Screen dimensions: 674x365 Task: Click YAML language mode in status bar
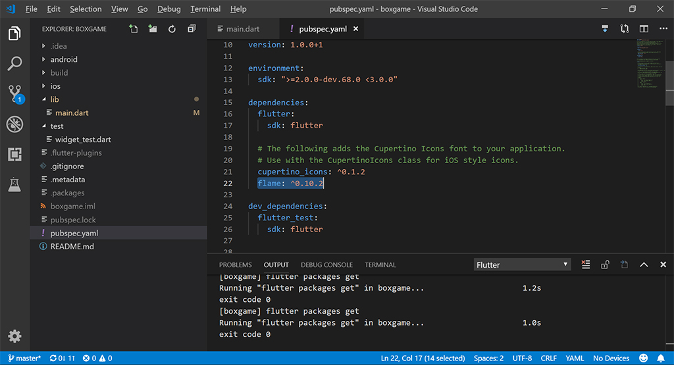(x=575, y=358)
